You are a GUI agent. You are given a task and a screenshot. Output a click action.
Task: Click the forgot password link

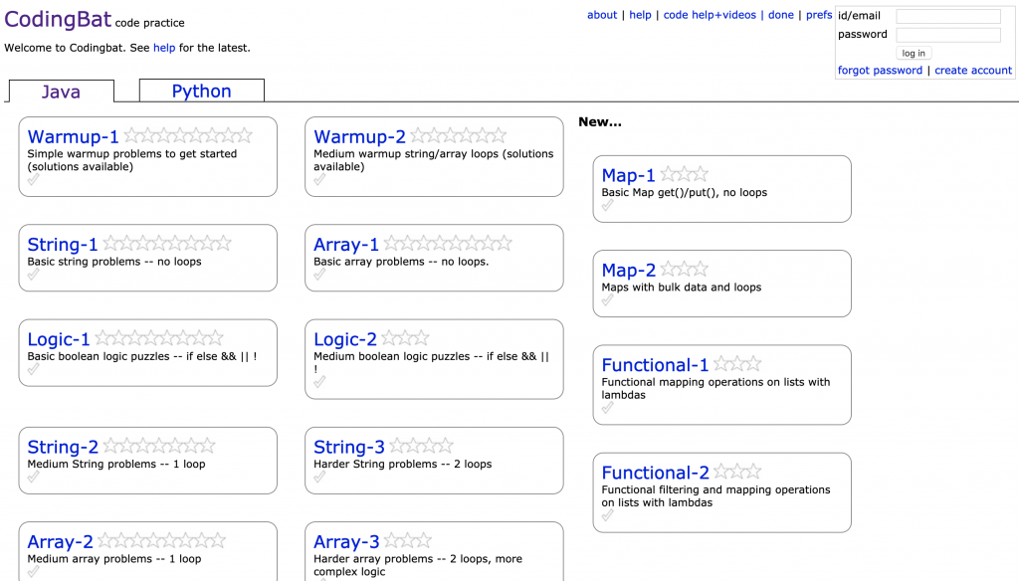pos(880,71)
